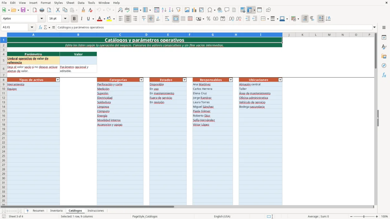Insert a comment
Image resolution: width=390 pixels, height=219 pixels.
(x=227, y=10)
